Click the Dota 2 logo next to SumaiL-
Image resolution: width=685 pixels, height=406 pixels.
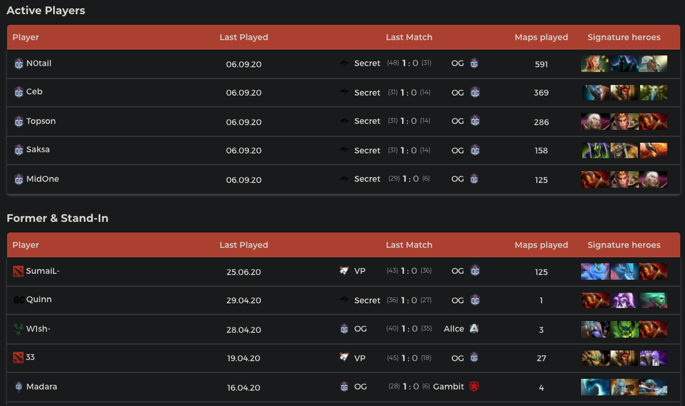coord(18,271)
